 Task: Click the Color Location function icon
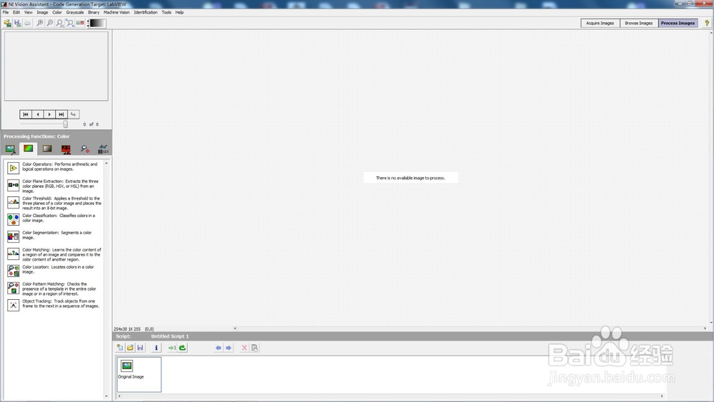coord(13,271)
